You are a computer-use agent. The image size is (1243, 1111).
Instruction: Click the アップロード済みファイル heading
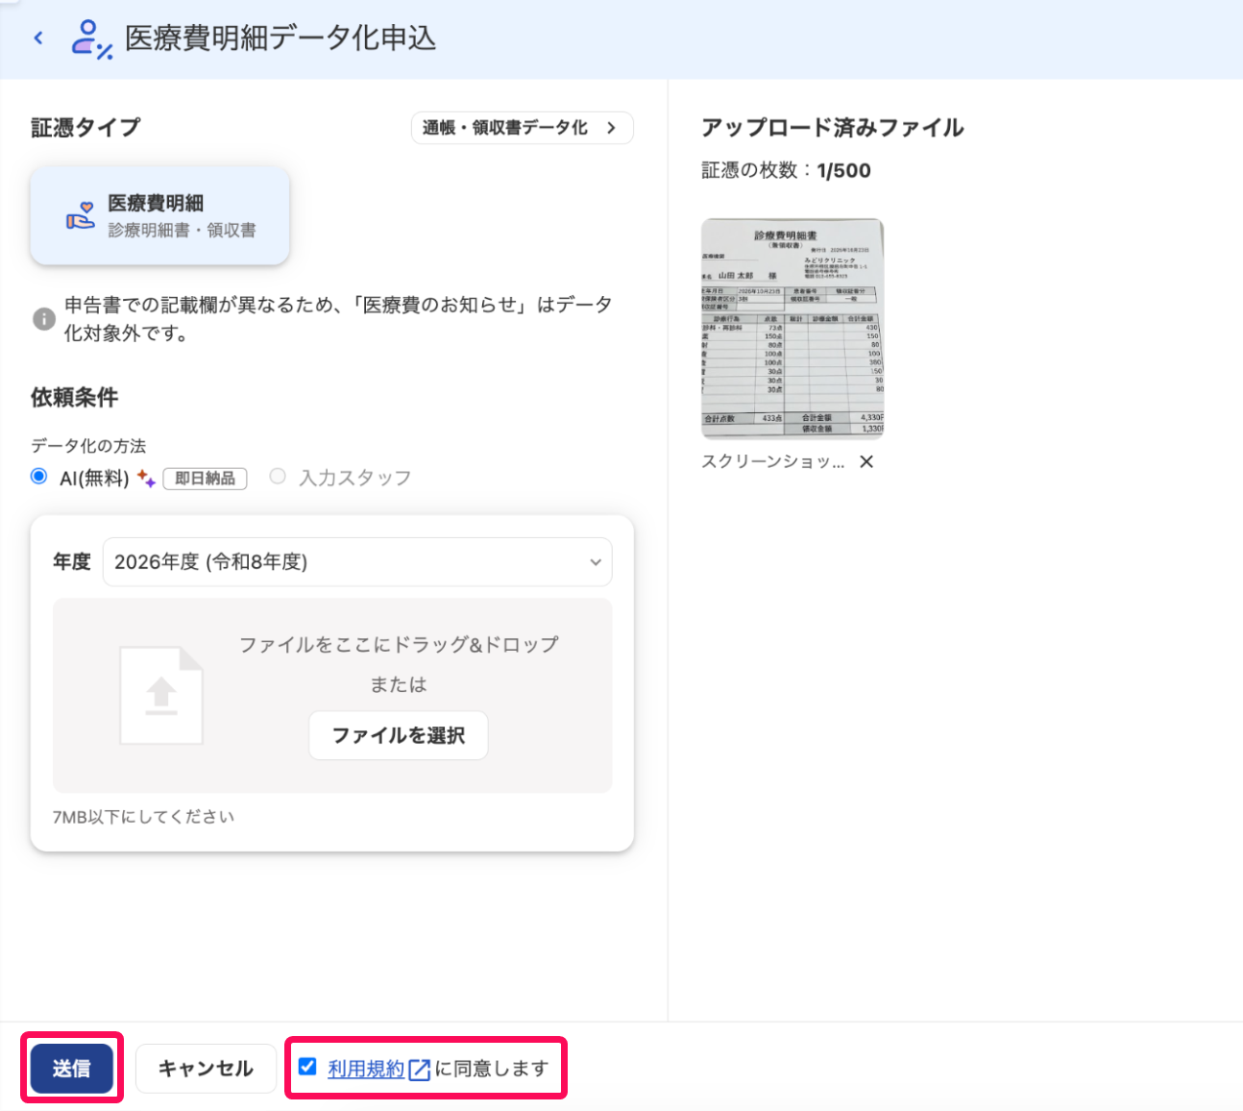[832, 128]
